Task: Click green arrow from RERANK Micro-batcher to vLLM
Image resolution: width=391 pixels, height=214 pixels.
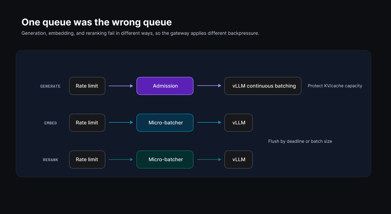Action: 209,159
